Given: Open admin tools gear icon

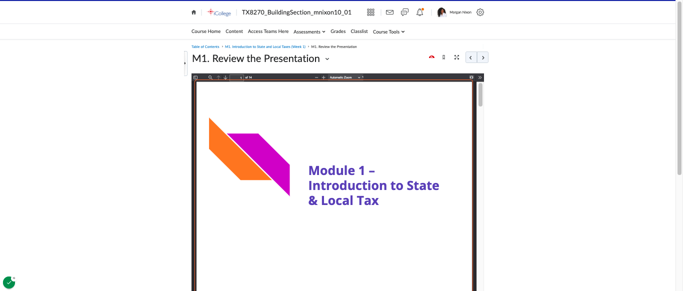Looking at the screenshot, I should pos(480,12).
